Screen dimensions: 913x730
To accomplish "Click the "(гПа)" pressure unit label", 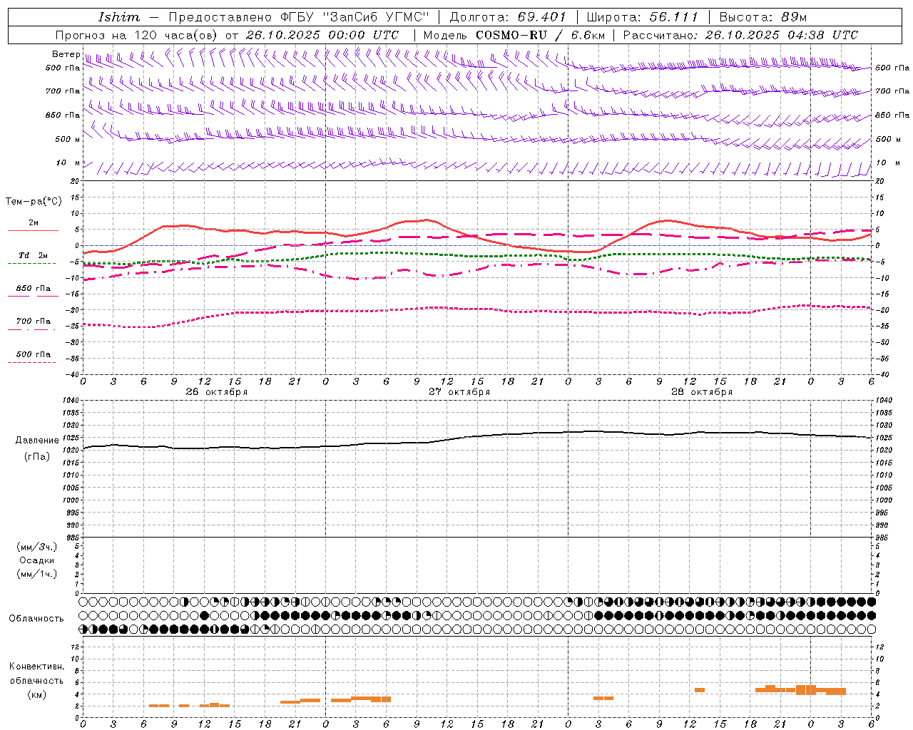I will pyautogui.click(x=37, y=456).
